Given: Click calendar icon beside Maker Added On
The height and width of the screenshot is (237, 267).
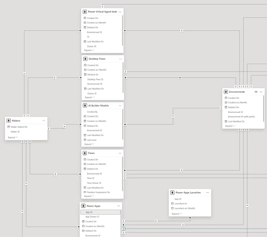Looking at the screenshot, I should tap(8, 127).
